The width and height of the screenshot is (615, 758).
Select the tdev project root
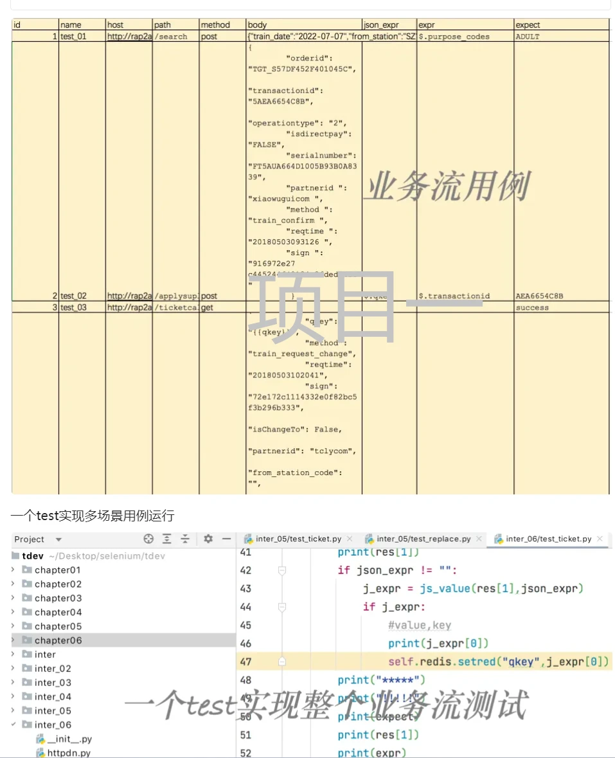pos(33,556)
